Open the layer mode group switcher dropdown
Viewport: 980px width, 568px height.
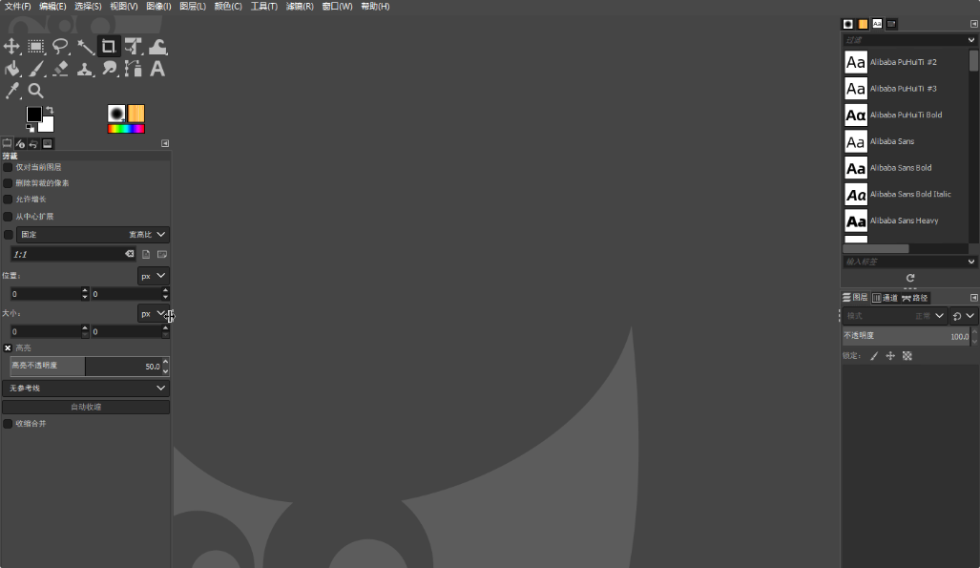click(x=963, y=316)
